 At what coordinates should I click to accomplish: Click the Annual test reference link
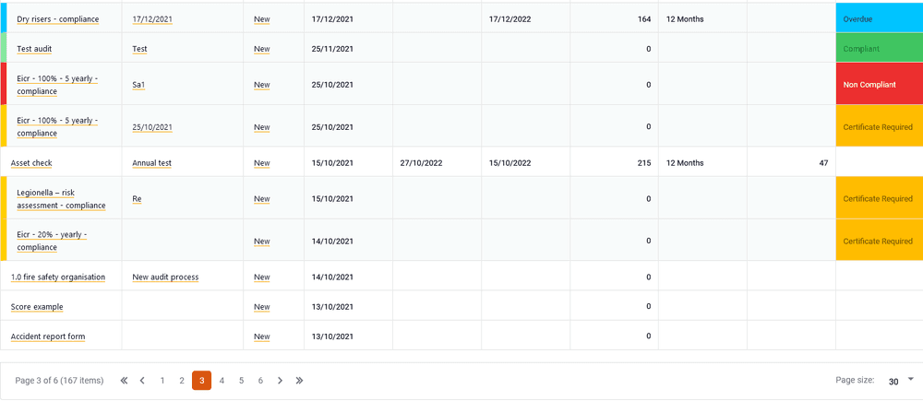pyautogui.click(x=152, y=163)
